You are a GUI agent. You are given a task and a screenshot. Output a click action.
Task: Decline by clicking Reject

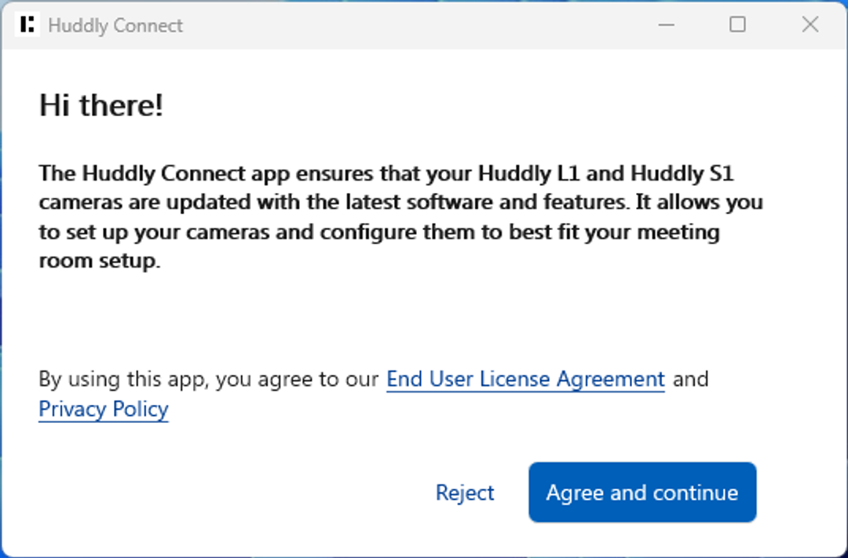pyautogui.click(x=465, y=493)
